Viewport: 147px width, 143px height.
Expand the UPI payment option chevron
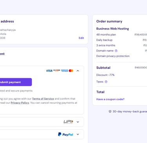coord(78,122)
